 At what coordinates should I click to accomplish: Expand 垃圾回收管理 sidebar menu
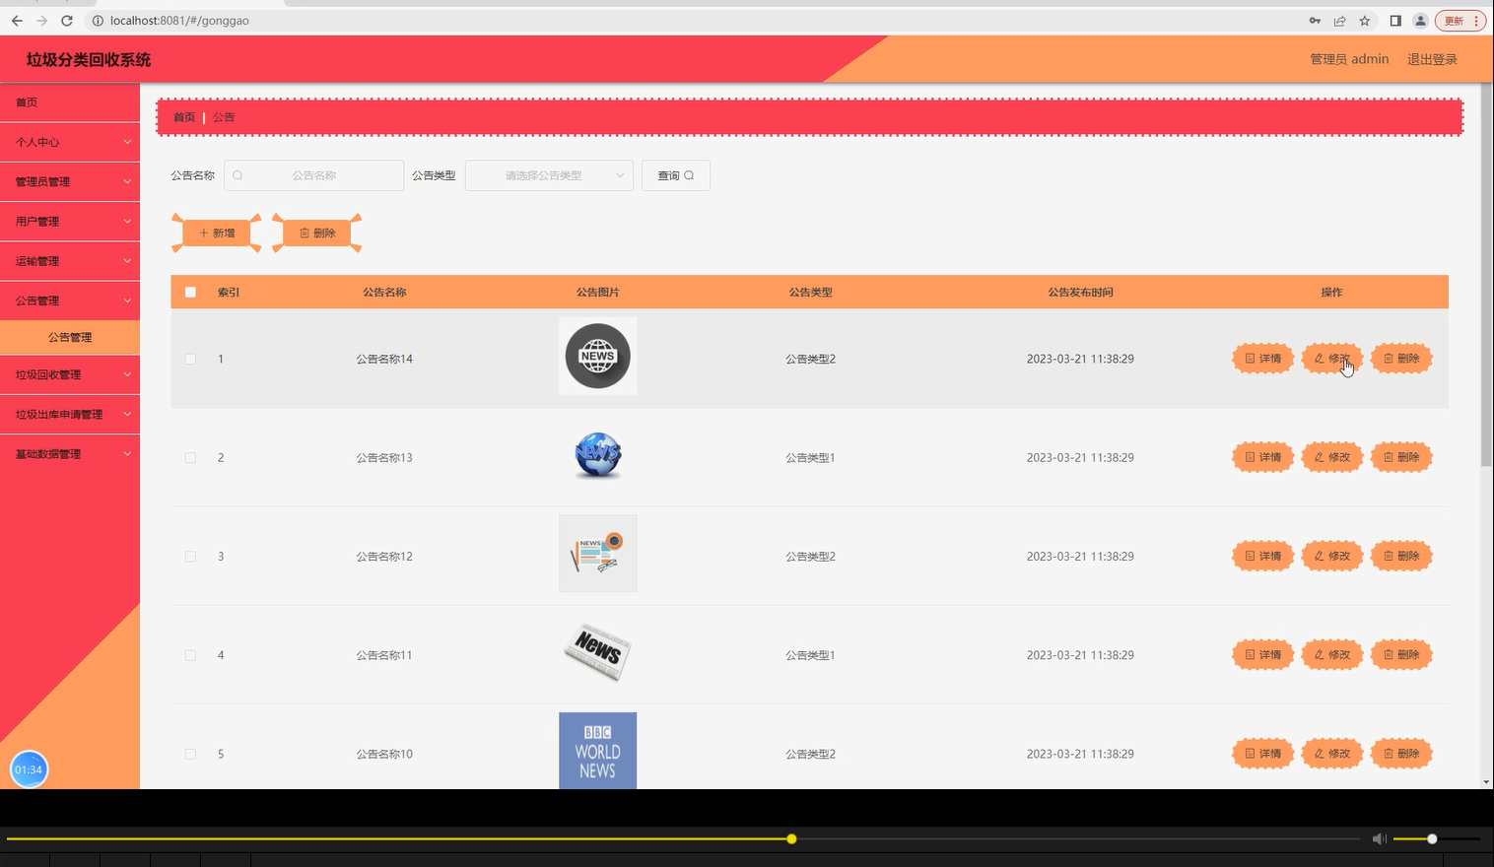coord(70,374)
